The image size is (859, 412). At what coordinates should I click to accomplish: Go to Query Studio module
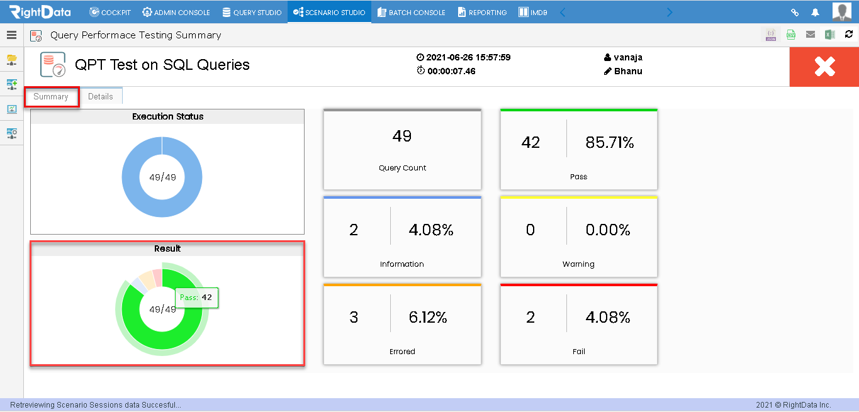click(252, 12)
